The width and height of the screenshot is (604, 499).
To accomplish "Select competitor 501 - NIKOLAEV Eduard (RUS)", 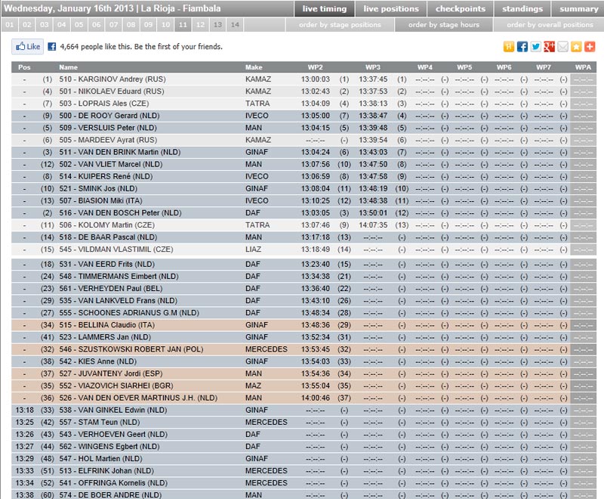I will (112, 91).
